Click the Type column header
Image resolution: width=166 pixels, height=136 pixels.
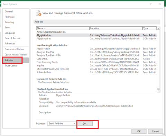(149, 28)
